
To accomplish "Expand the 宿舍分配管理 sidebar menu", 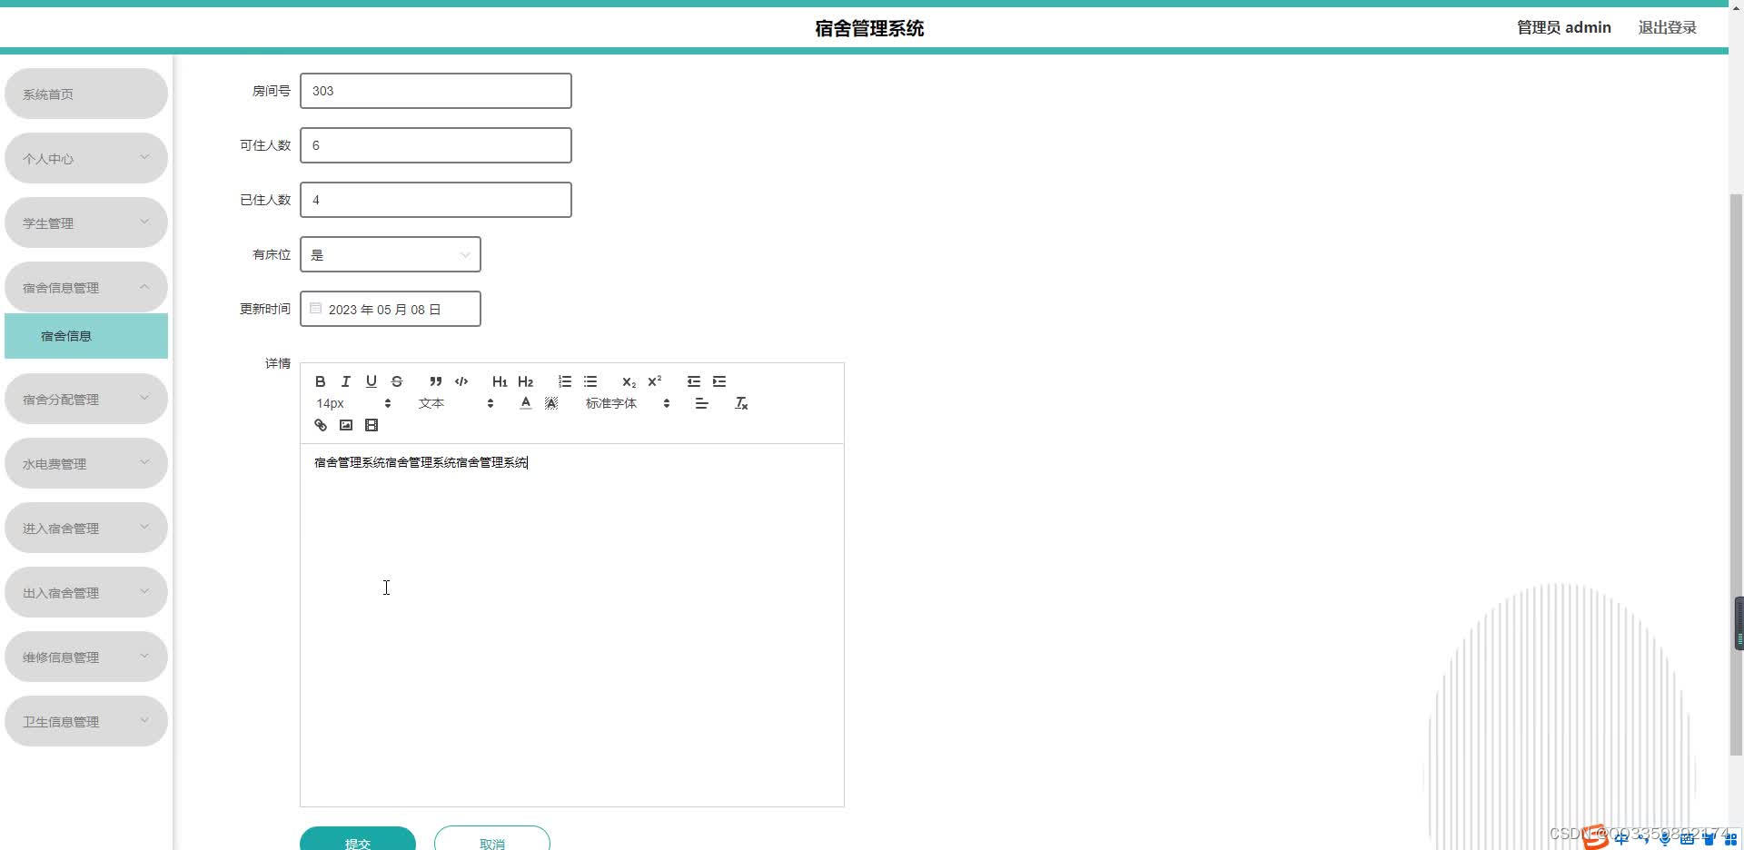I will click(86, 399).
